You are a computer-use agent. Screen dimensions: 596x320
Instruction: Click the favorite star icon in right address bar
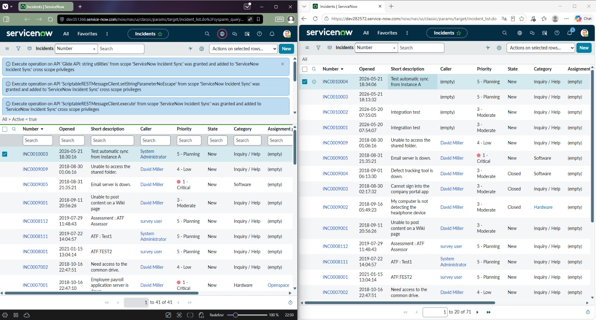pos(522,19)
